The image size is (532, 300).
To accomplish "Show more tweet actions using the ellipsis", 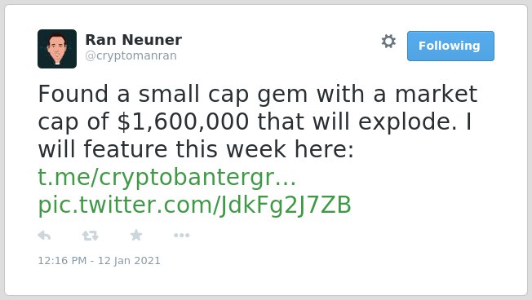I will [181, 236].
